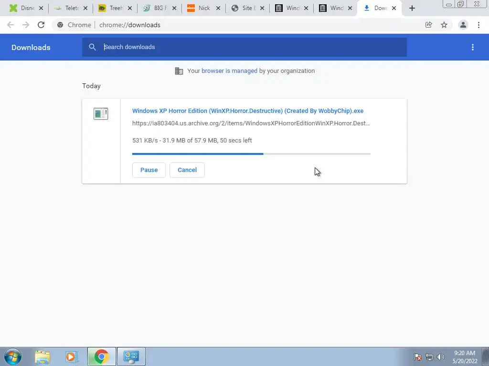Viewport: 489px width, 366px height.
Task: Open the Downloads page three-dot menu
Action: click(473, 47)
